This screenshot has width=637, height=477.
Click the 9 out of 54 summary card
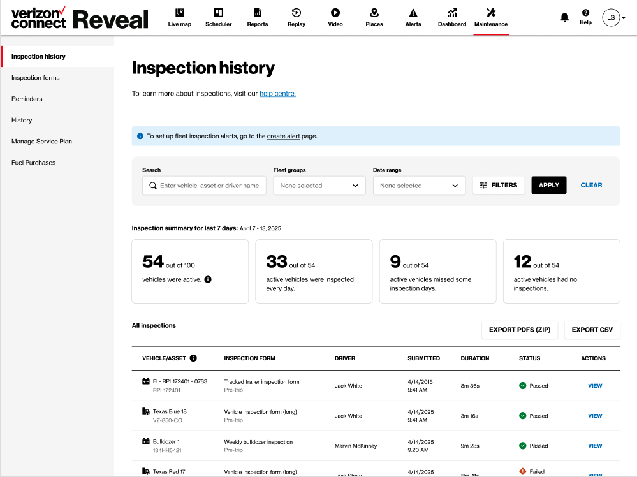click(437, 272)
